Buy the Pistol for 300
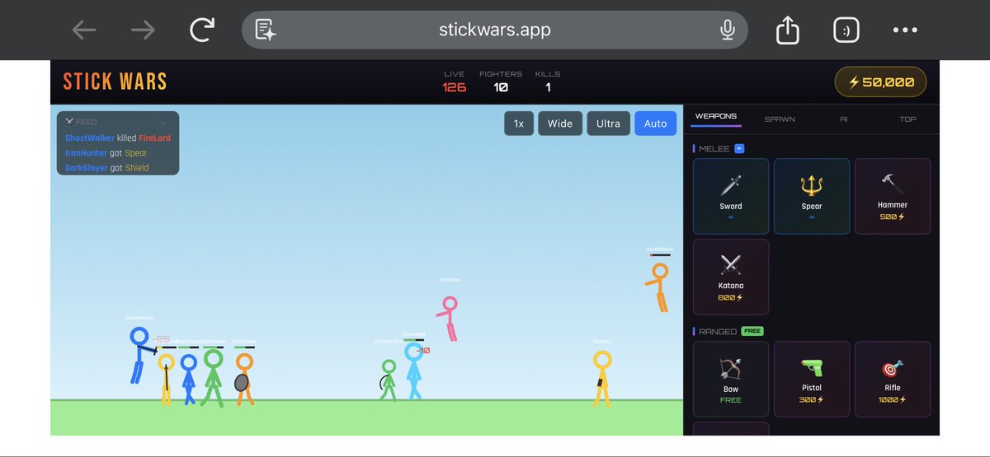Image resolution: width=990 pixels, height=457 pixels. coord(812,379)
